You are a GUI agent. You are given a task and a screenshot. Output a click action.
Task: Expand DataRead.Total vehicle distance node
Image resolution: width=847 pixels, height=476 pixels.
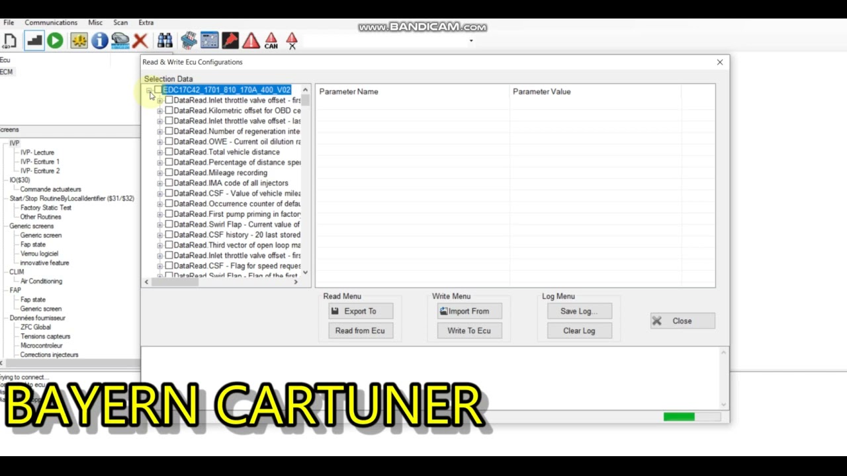(159, 152)
